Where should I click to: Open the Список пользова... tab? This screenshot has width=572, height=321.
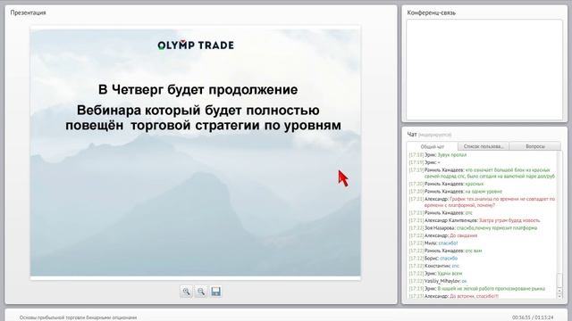[x=484, y=146]
